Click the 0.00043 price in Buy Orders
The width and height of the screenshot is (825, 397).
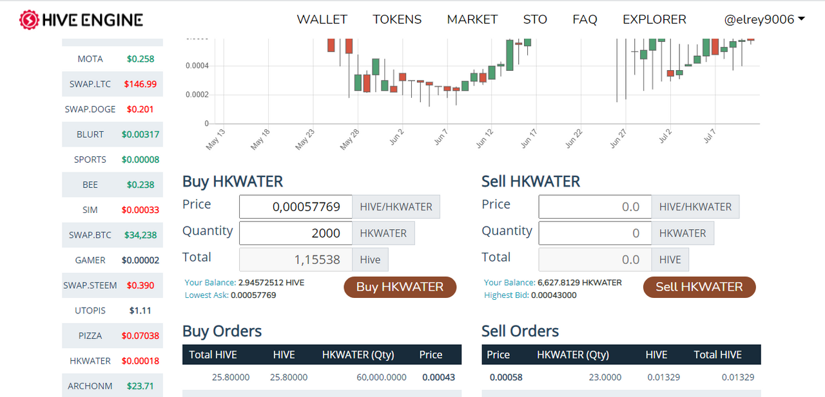[438, 377]
